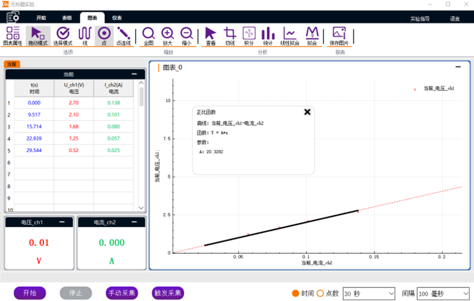Click the orange 当前 dataset tab
This screenshot has width=474, height=301.
point(12,64)
